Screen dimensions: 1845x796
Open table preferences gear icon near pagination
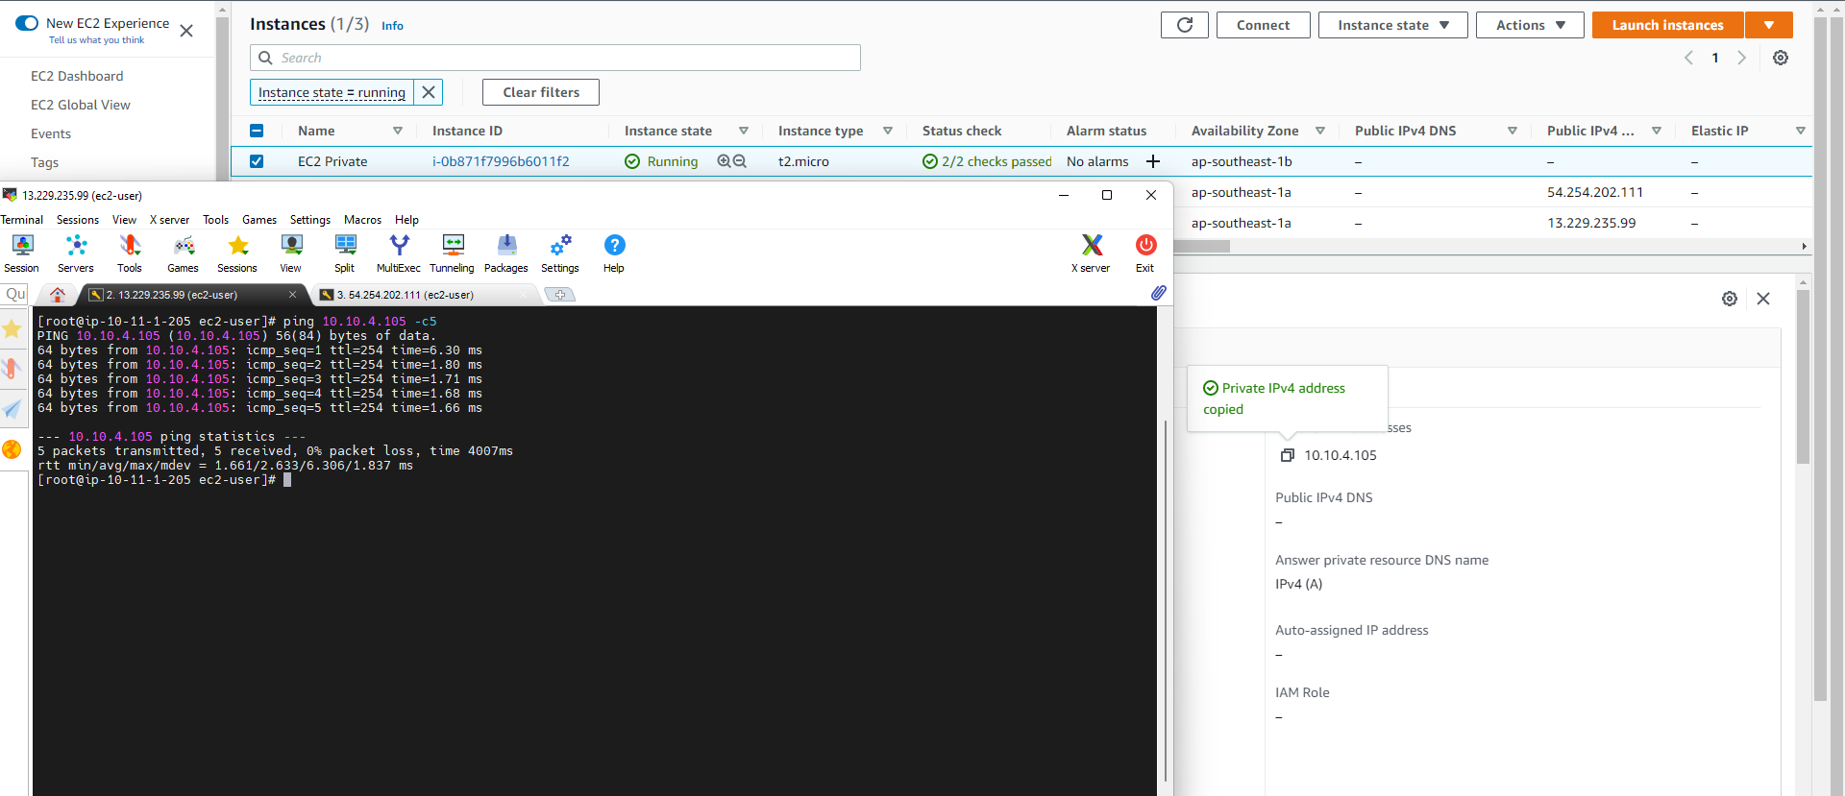click(1781, 58)
